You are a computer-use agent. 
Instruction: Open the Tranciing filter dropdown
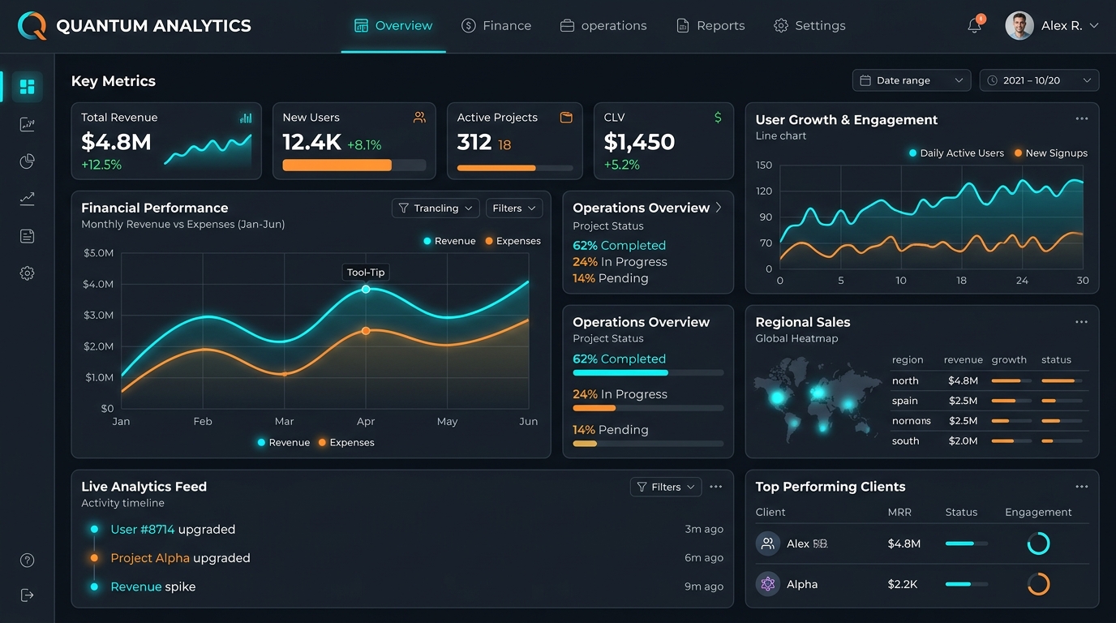436,208
